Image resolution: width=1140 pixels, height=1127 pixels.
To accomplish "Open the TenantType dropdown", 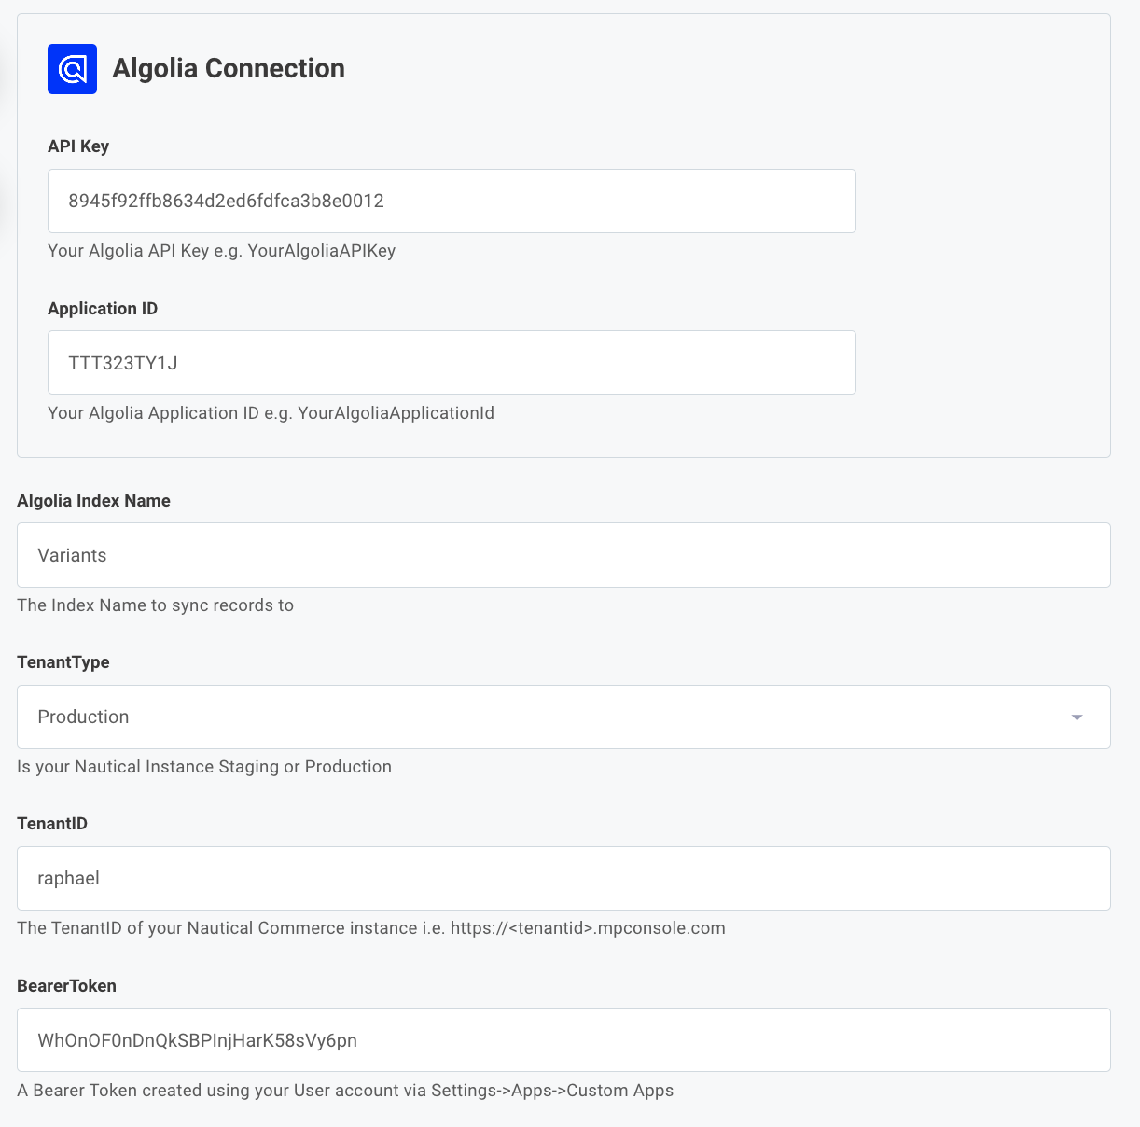I will pyautogui.click(x=563, y=717).
